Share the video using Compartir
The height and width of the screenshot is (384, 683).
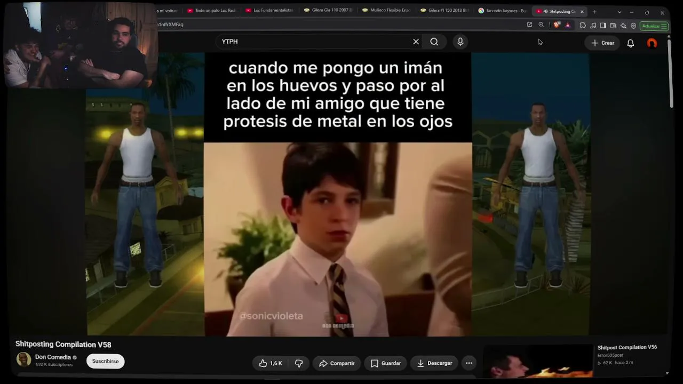coord(337,363)
